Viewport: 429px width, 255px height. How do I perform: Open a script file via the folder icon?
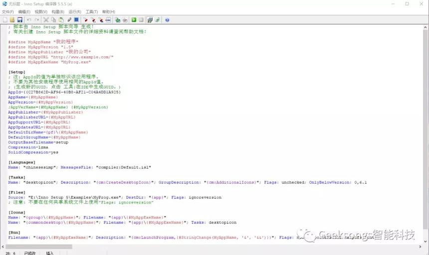[12, 19]
